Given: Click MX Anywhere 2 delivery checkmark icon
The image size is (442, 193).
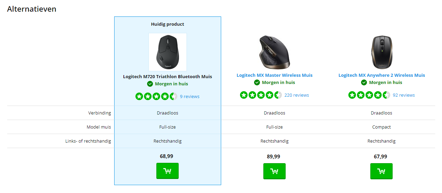Looking at the screenshot, I should (x=364, y=82).
